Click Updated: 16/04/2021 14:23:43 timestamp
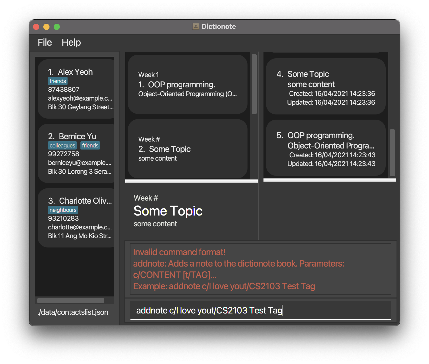429x364 pixels. (x=331, y=164)
